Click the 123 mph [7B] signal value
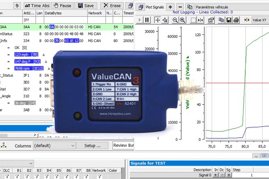The image size is (269, 179). click(x=26, y=55)
